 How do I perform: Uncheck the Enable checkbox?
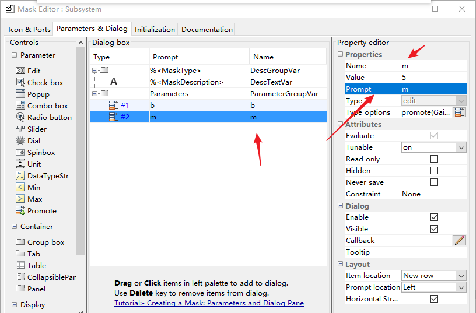(x=435, y=217)
